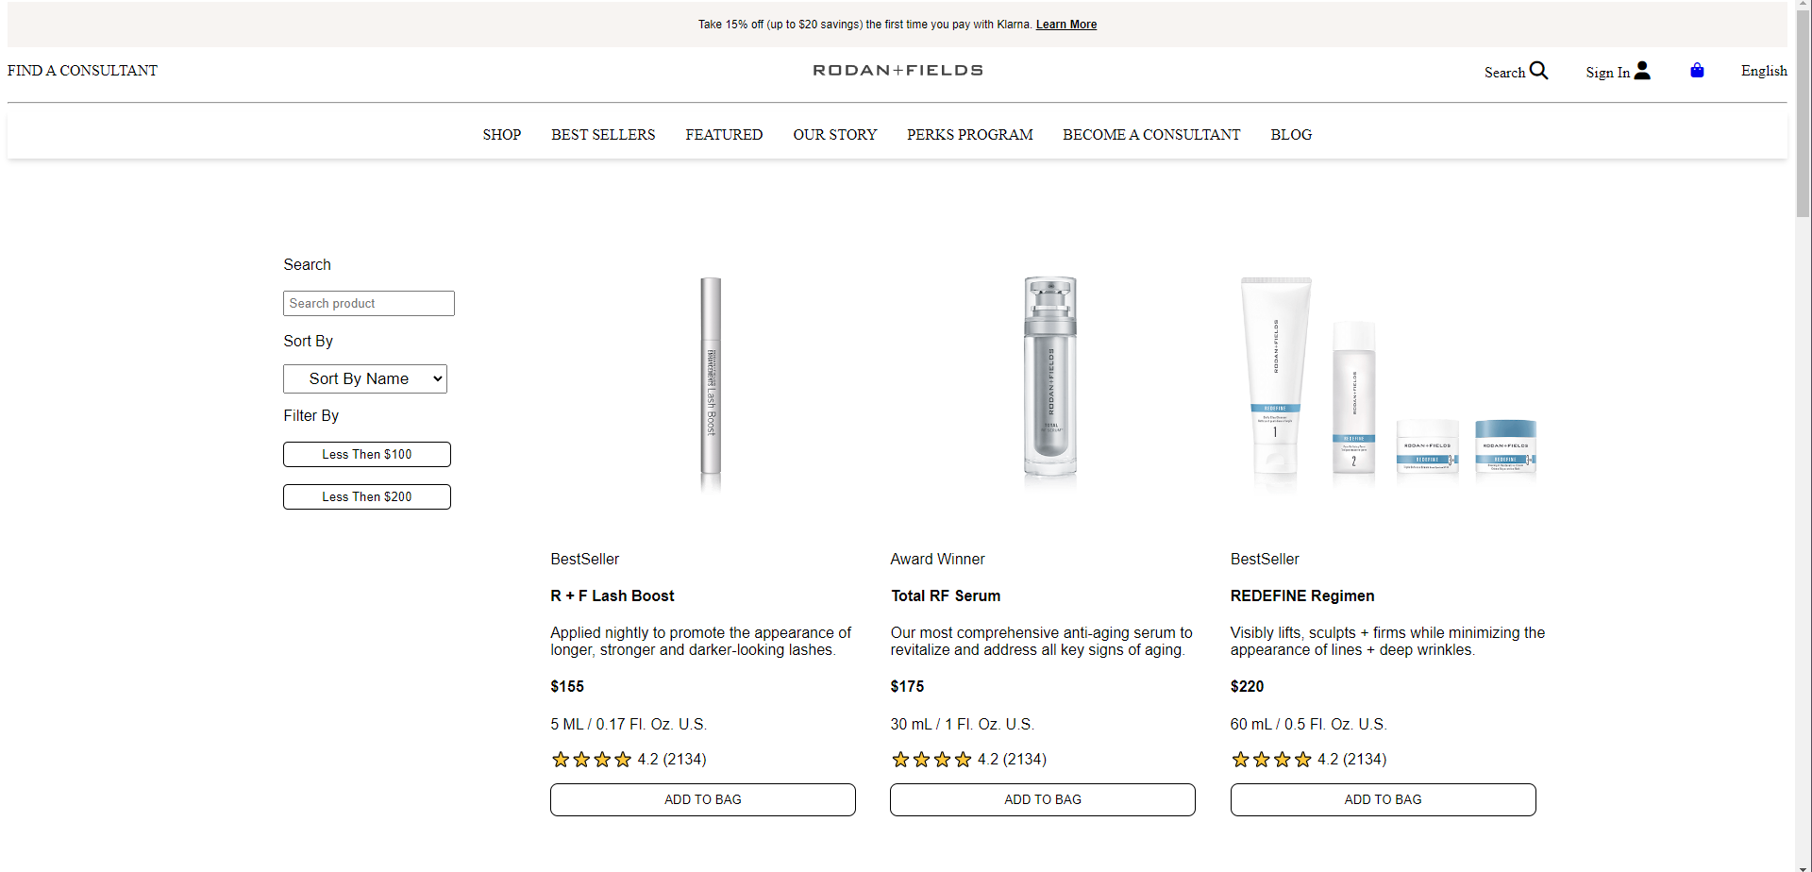Viewport: 1812px width, 872px height.
Task: Enable the Less Then $200 filter
Action: 366,496
